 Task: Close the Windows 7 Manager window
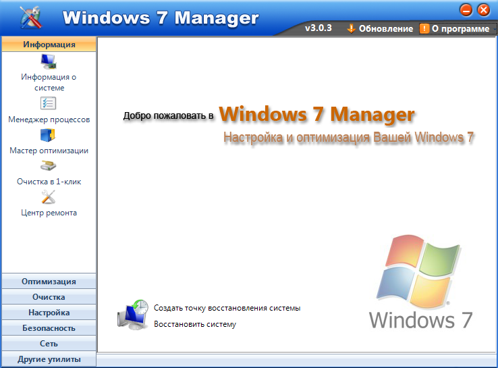coord(483,10)
